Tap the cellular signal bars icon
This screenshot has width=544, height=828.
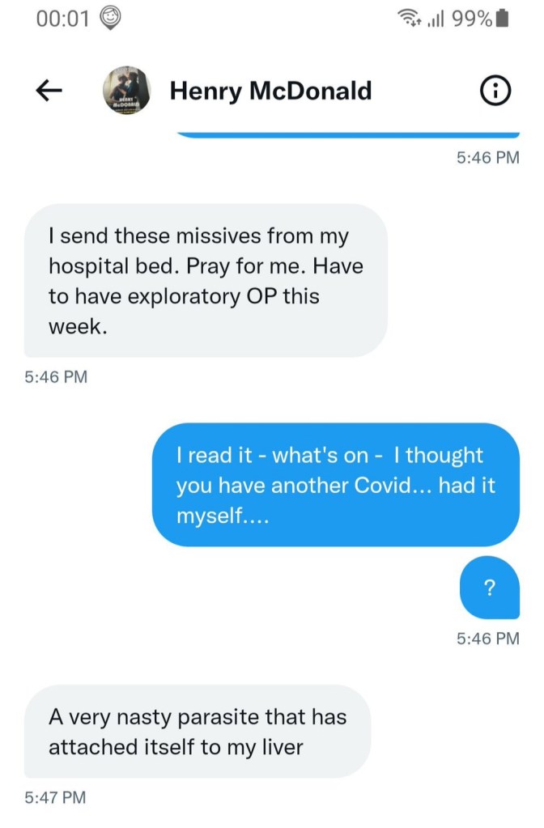click(436, 18)
